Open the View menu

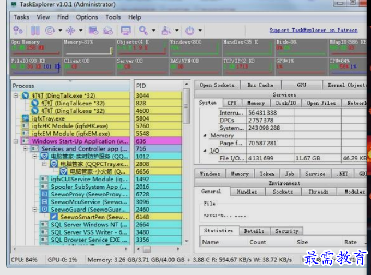pos(43,17)
